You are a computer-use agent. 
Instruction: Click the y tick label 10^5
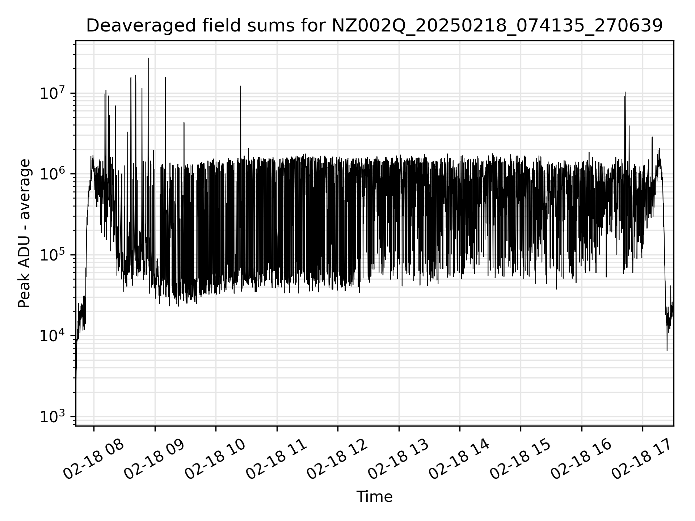[52, 255]
